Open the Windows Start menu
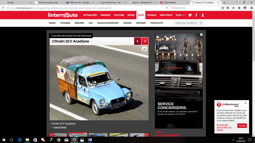The image size is (255, 143). pyautogui.click(x=4, y=140)
